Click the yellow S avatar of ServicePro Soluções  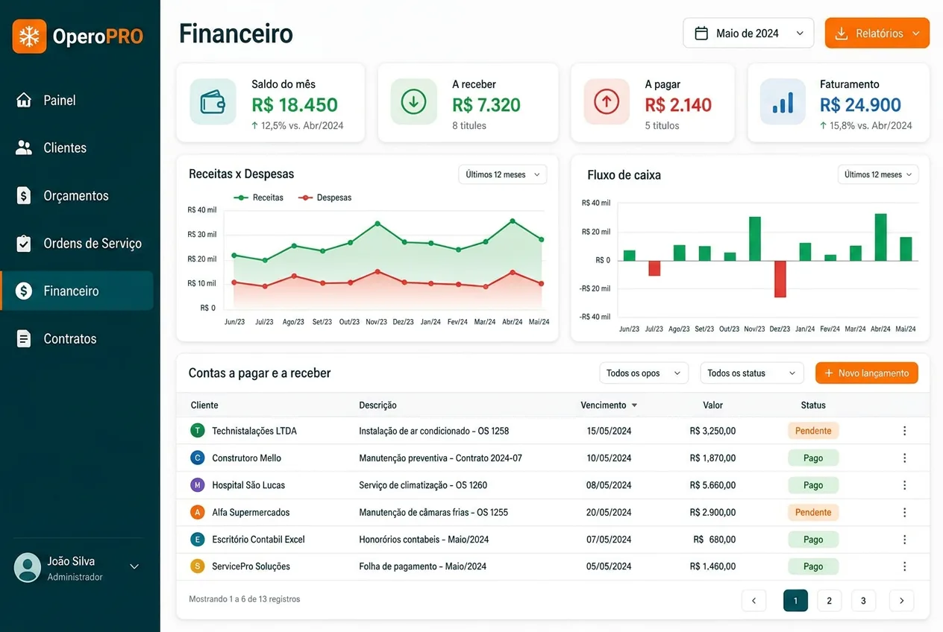tap(198, 566)
